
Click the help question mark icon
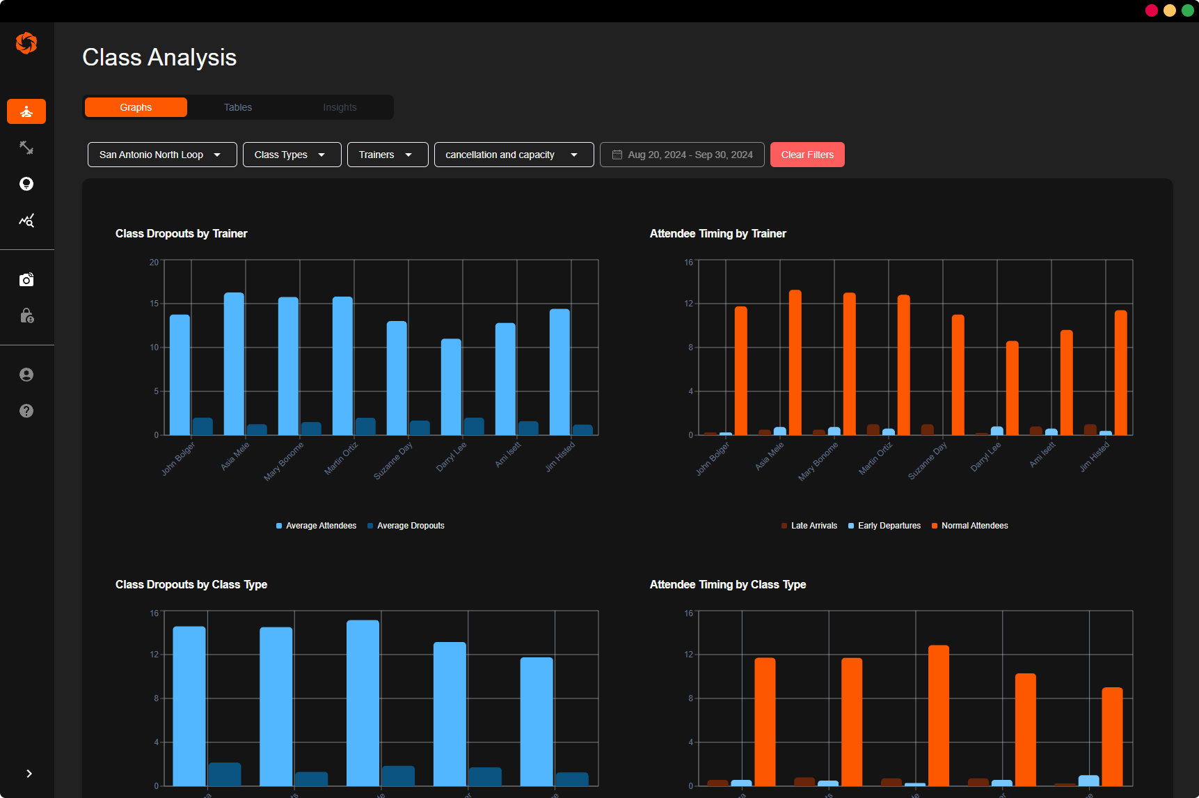click(x=26, y=411)
